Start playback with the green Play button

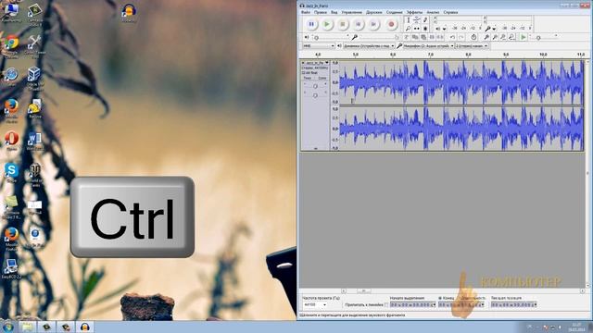tap(327, 24)
